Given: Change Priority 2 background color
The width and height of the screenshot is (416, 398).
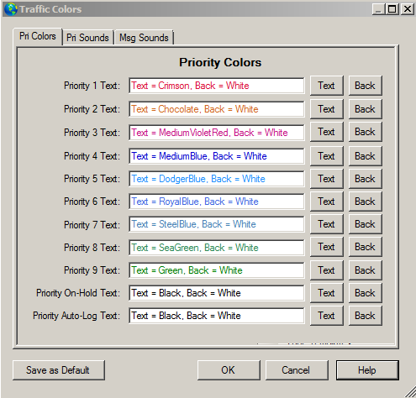Looking at the screenshot, I should coord(365,109).
